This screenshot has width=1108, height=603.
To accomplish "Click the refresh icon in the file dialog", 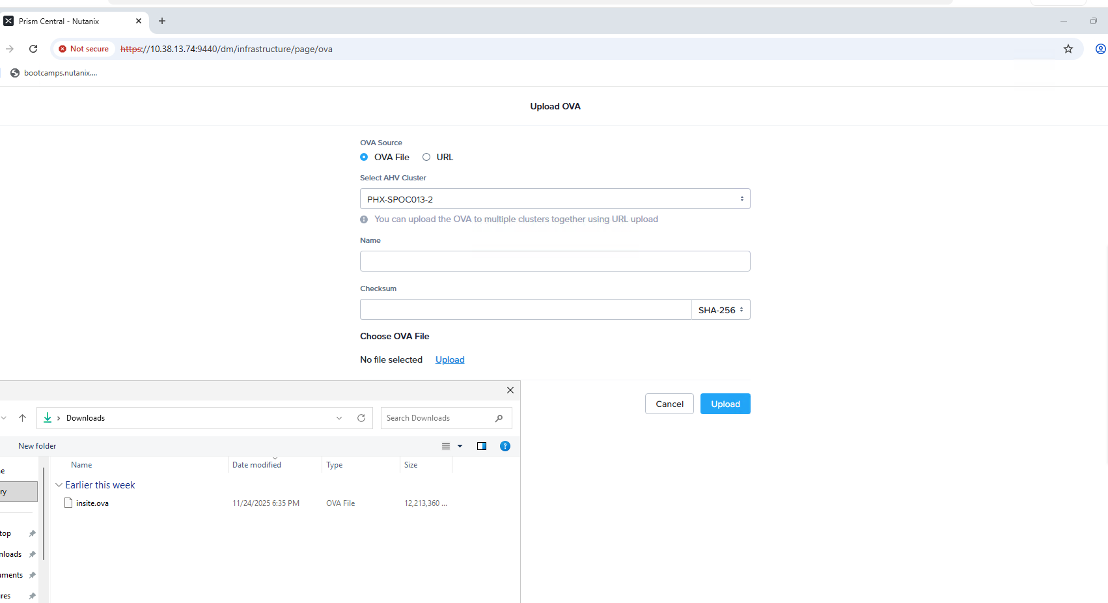I will pyautogui.click(x=361, y=417).
